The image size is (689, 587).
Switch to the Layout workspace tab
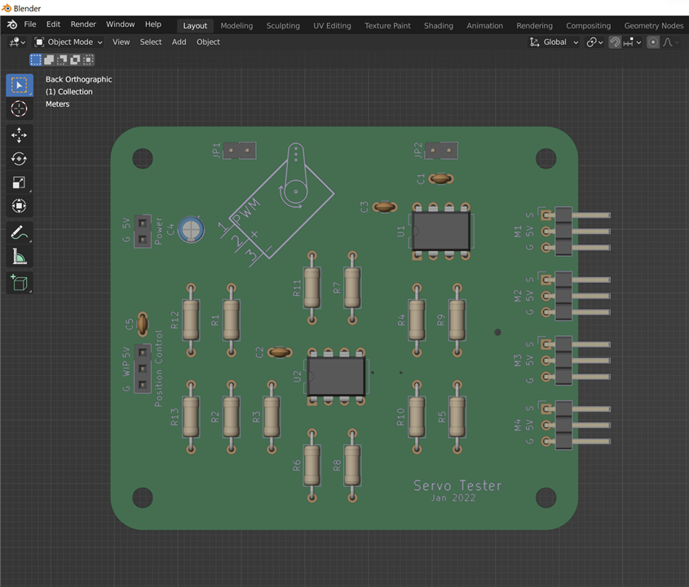tap(195, 26)
